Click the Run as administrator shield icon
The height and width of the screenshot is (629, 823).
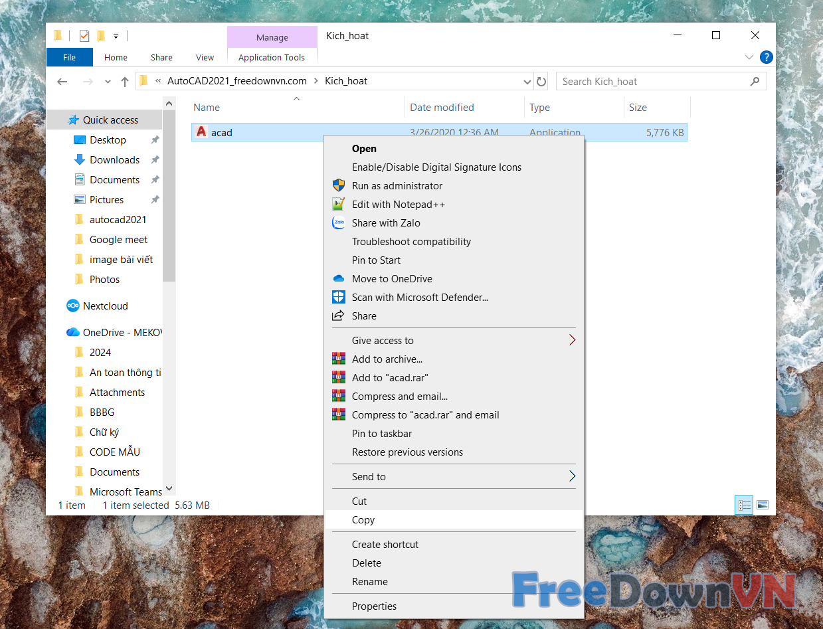[x=339, y=186]
